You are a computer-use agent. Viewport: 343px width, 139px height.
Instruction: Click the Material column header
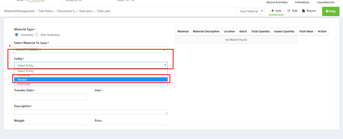click(183, 31)
